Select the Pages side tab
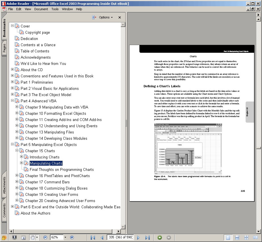The image size is (262, 242). pos(4,48)
